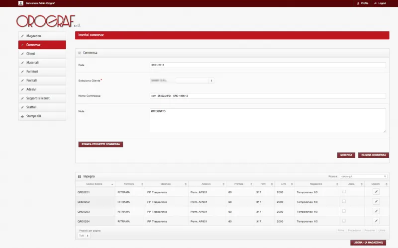Open the Materiali sidebar item
398x248 pixels.
pyautogui.click(x=42, y=63)
